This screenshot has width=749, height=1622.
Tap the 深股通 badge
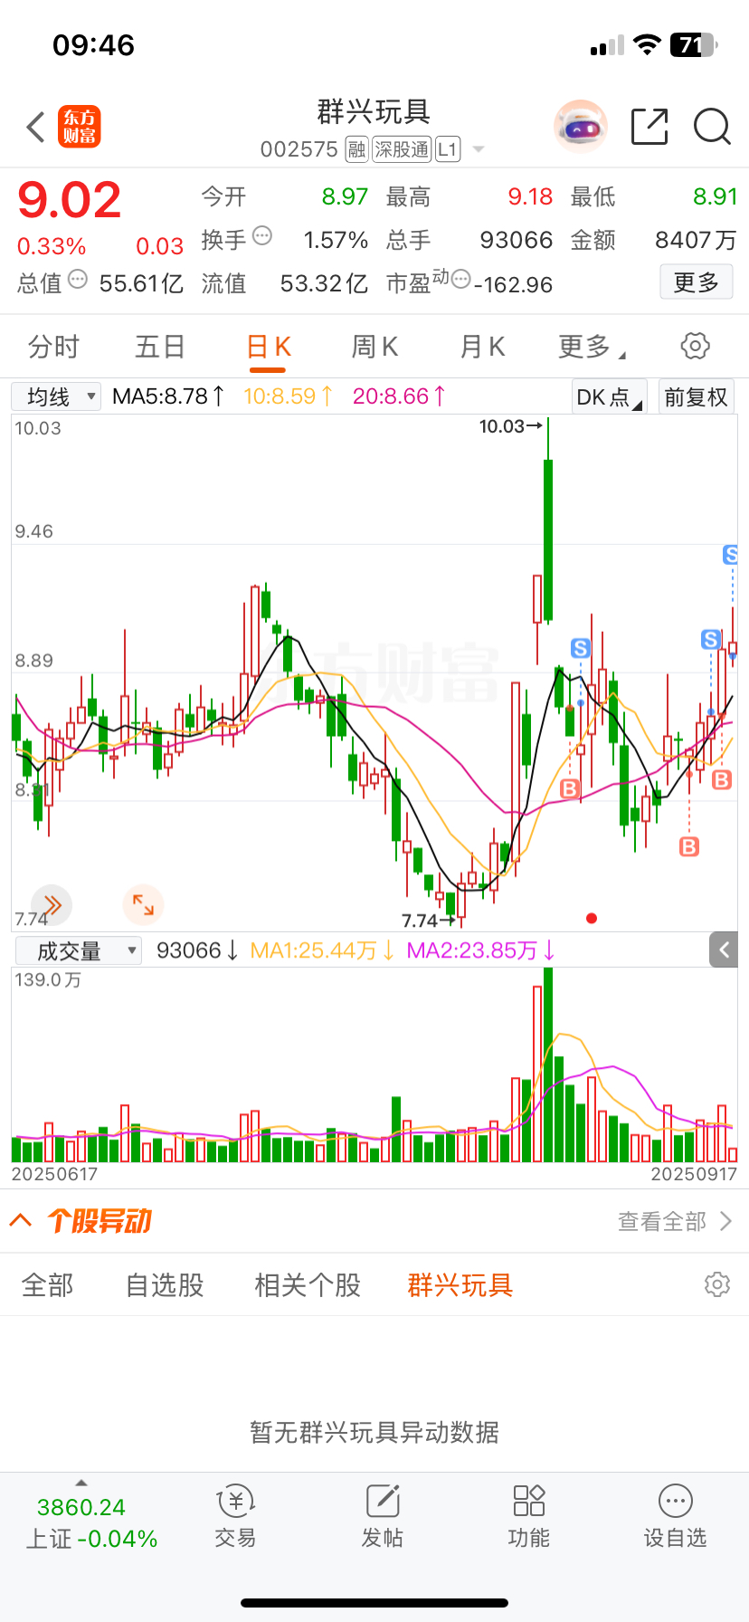point(402,149)
